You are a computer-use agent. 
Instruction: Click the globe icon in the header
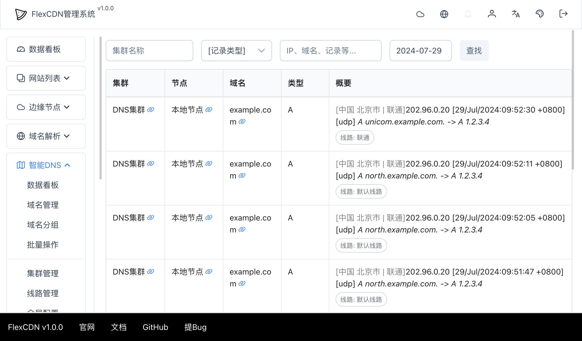444,14
